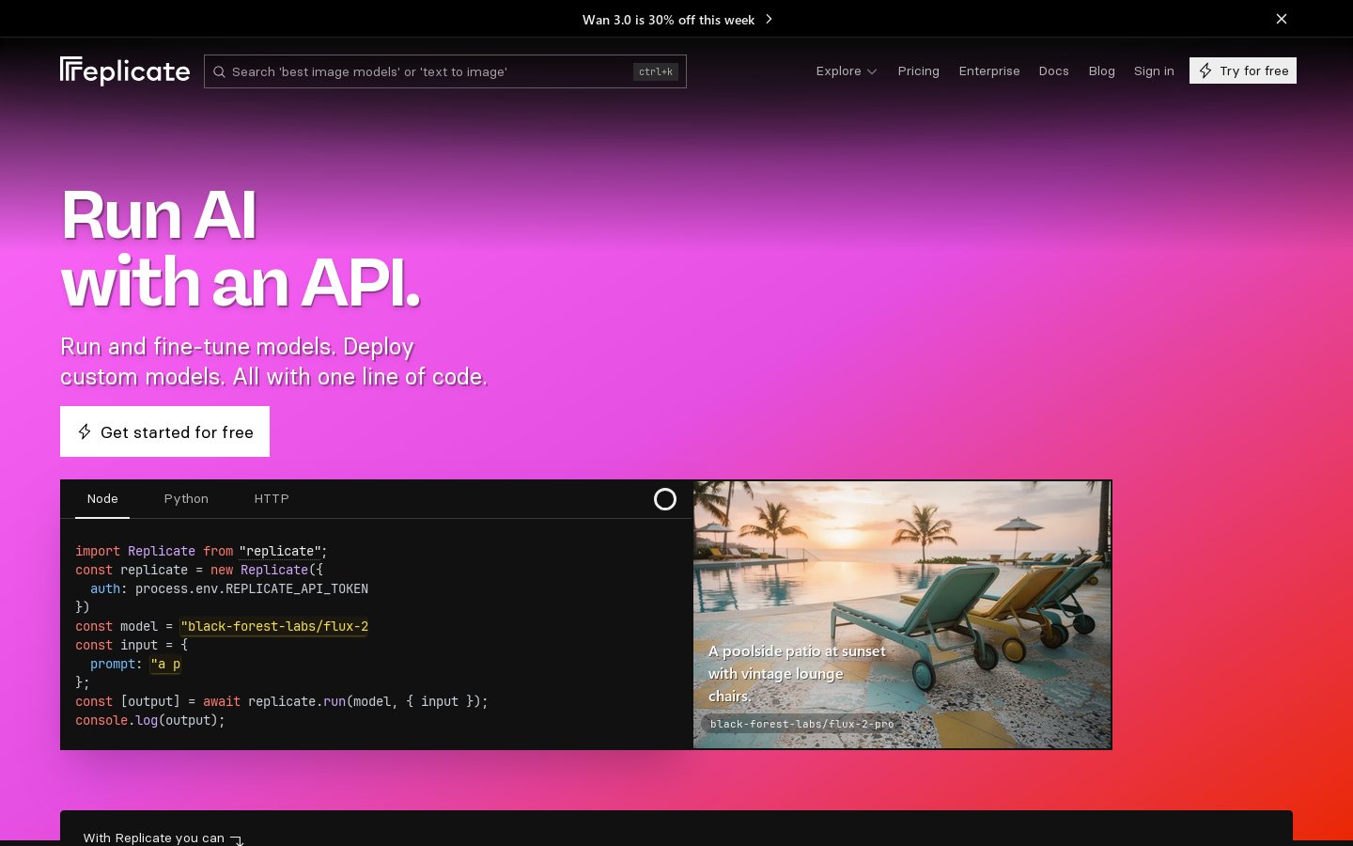1353x846 pixels.
Task: Click the circular progress indicator in code panel
Action: [665, 499]
